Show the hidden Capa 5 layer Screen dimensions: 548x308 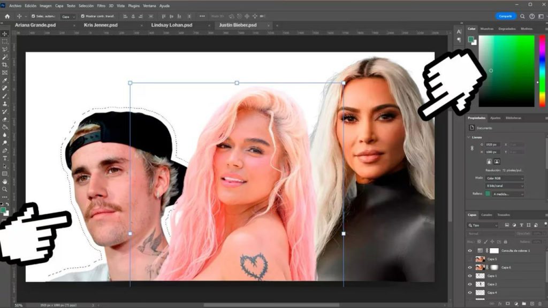click(470, 259)
